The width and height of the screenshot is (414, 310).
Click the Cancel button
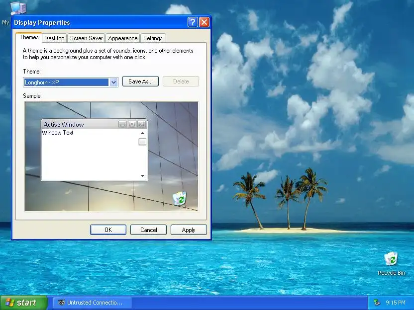(x=148, y=230)
